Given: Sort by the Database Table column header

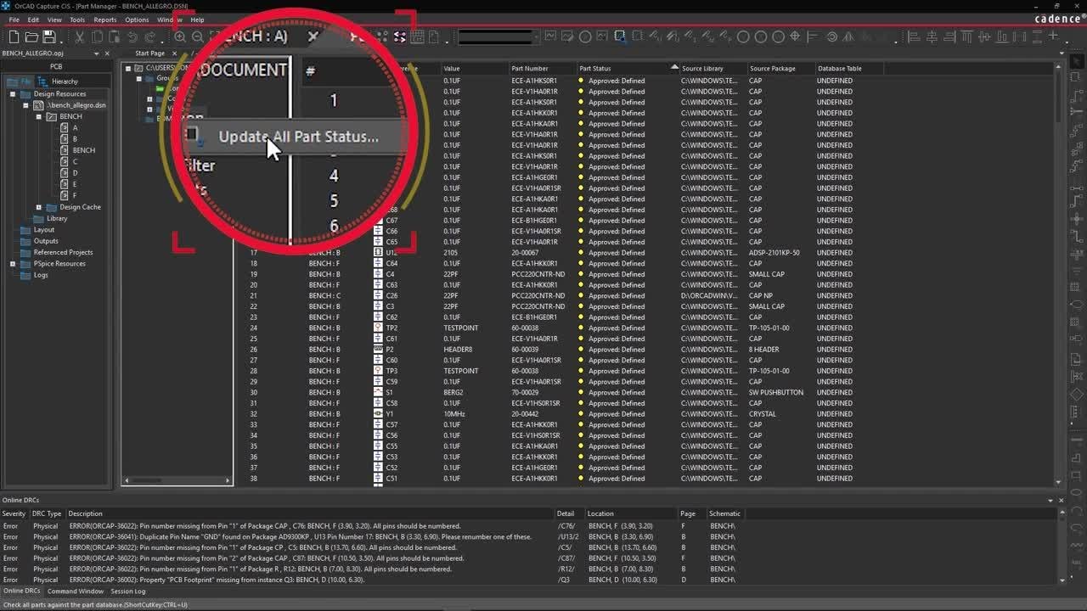Looking at the screenshot, I should (x=848, y=68).
